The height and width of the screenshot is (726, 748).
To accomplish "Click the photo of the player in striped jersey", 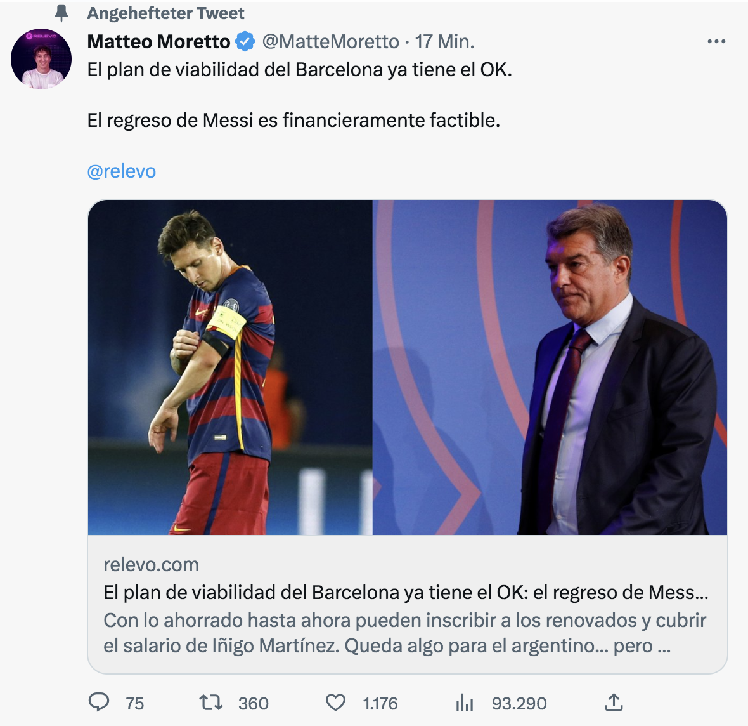I will pos(230,367).
